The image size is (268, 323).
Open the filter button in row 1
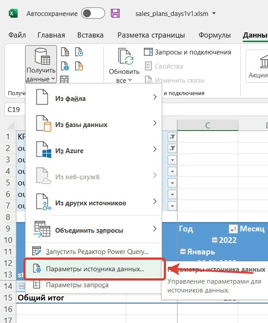point(172,137)
